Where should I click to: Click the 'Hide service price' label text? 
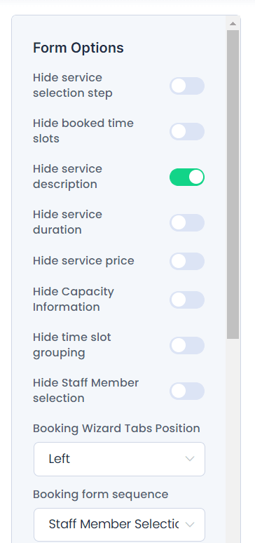pos(83,261)
